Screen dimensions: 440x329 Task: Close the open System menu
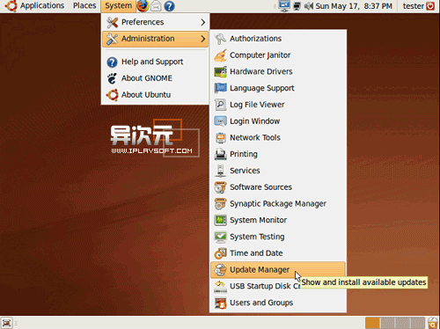click(x=118, y=6)
